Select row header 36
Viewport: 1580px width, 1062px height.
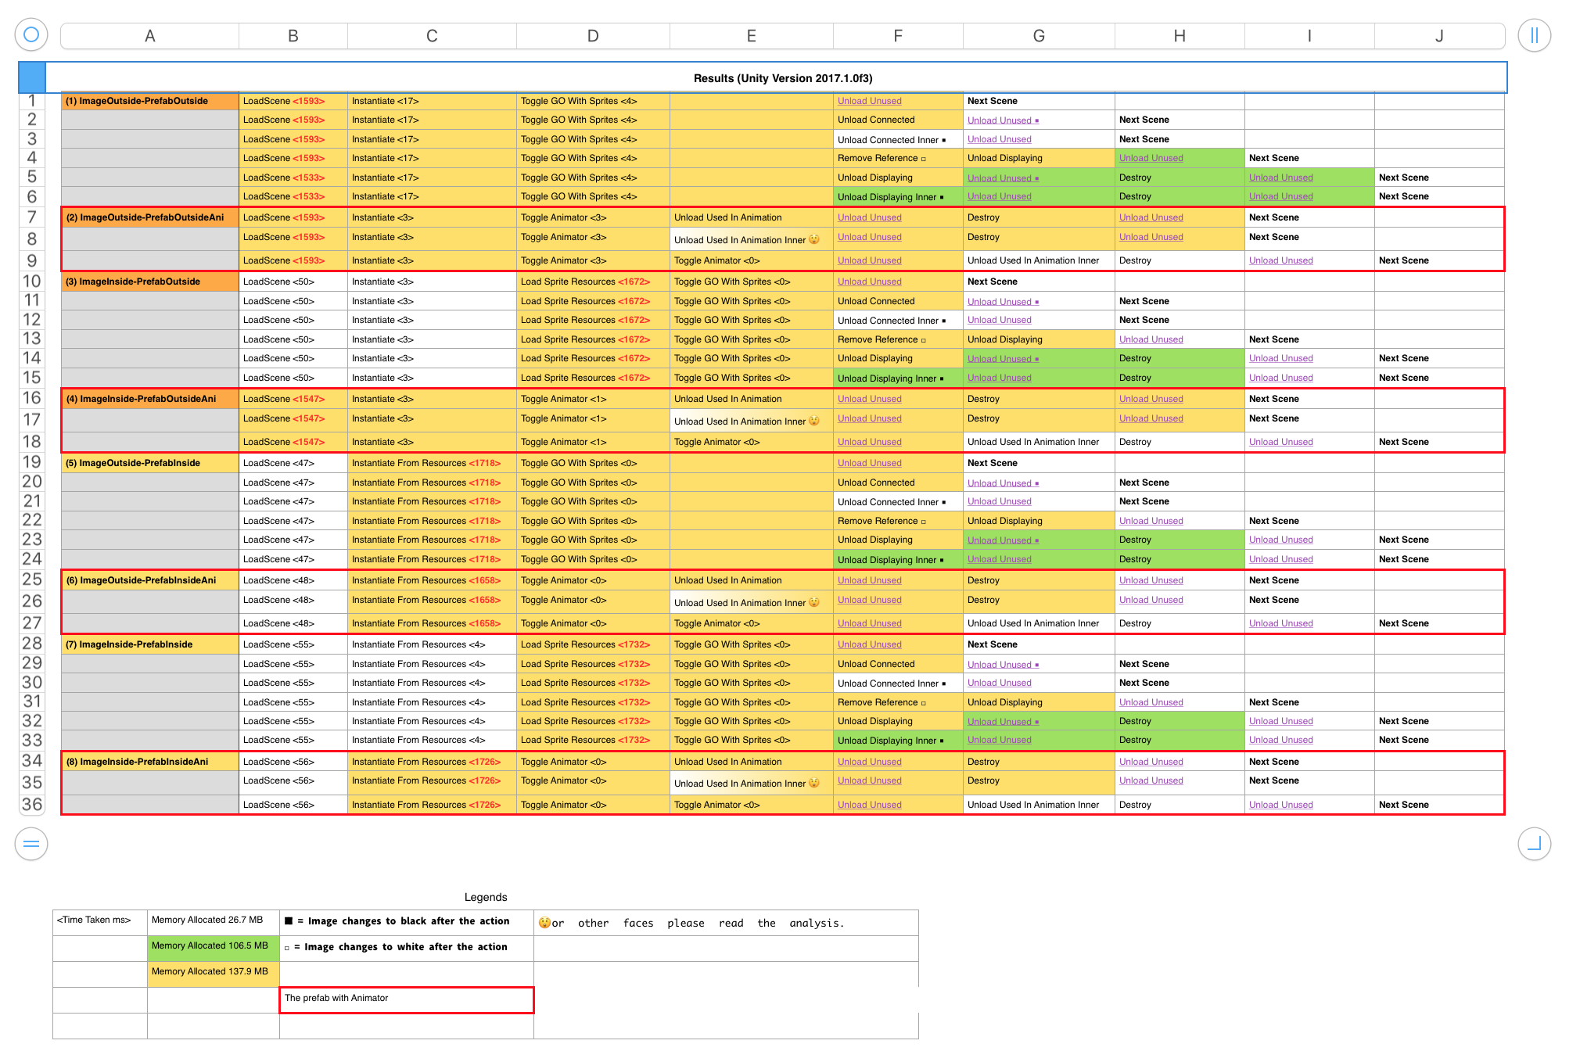tap(31, 804)
